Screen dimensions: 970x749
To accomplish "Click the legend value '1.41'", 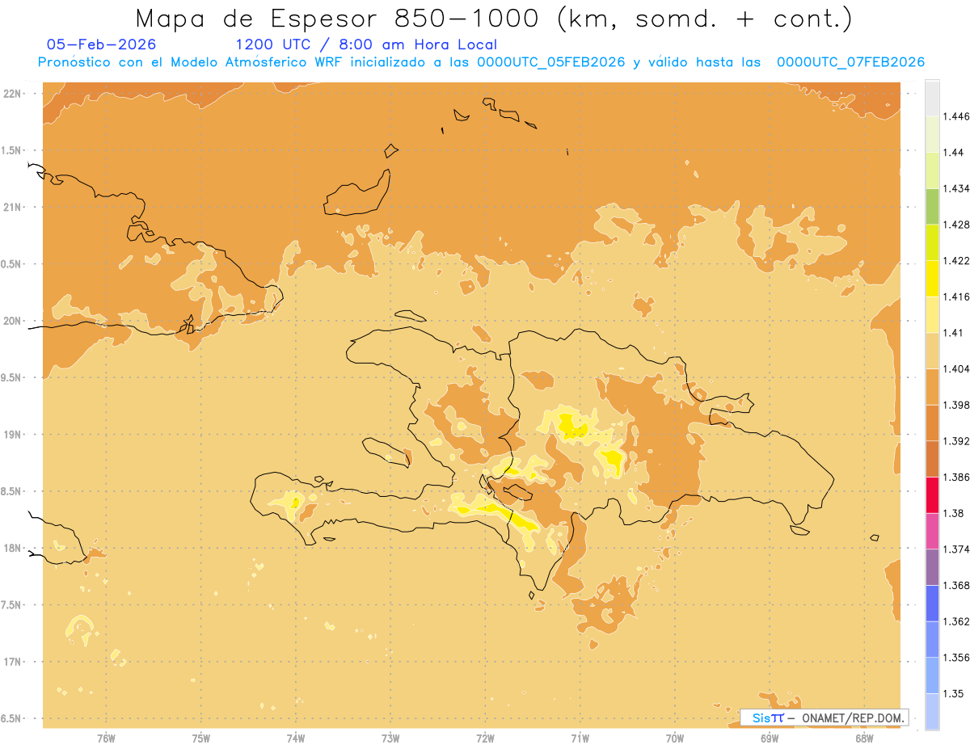I will pos(954,333).
